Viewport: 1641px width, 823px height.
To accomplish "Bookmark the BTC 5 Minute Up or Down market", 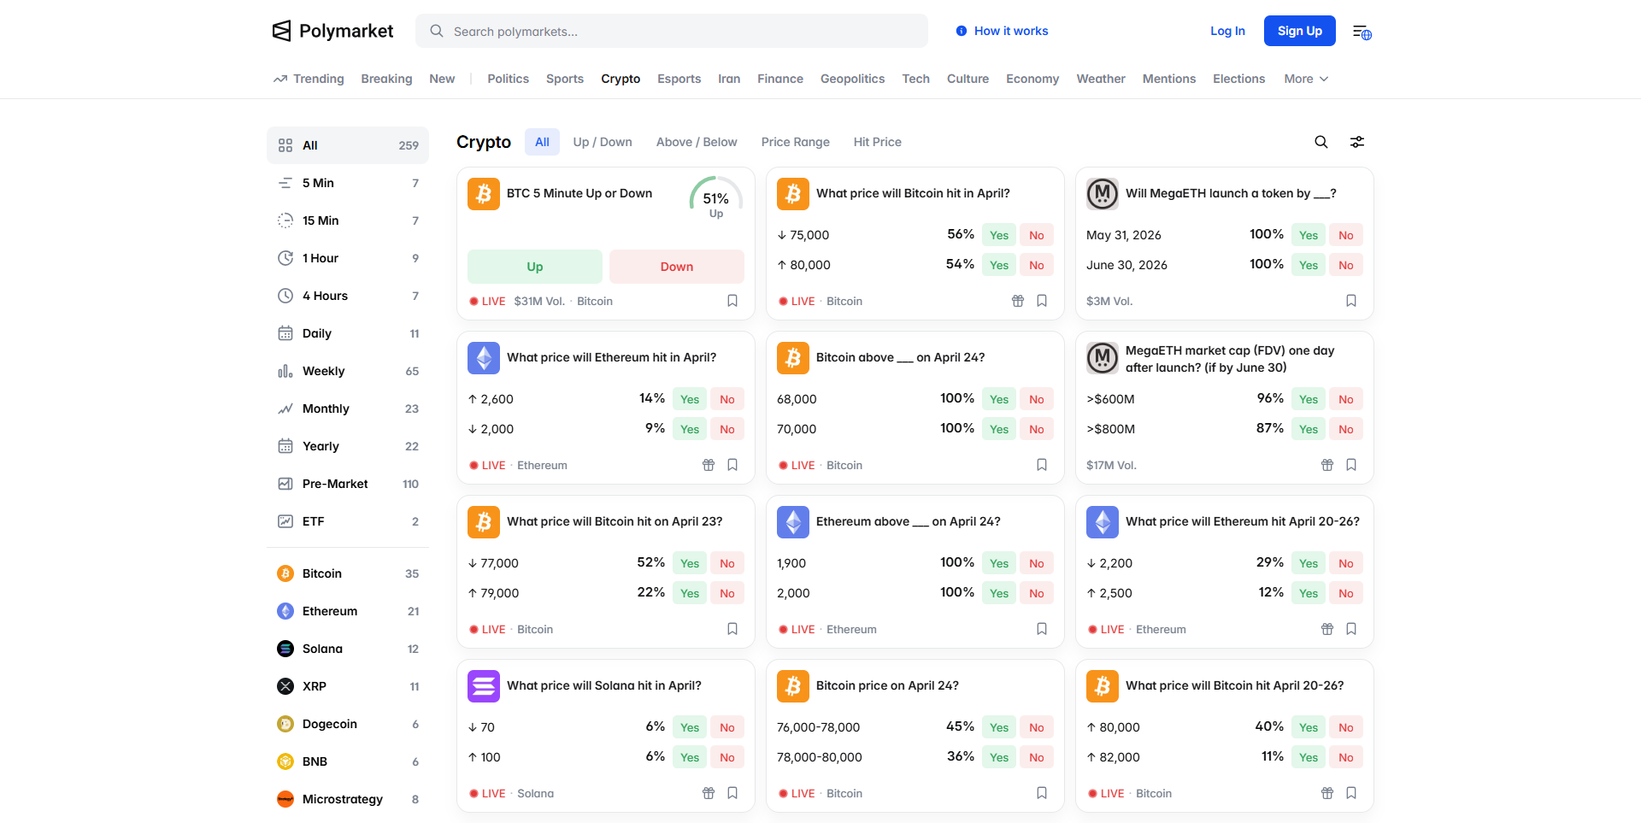I will (x=732, y=301).
